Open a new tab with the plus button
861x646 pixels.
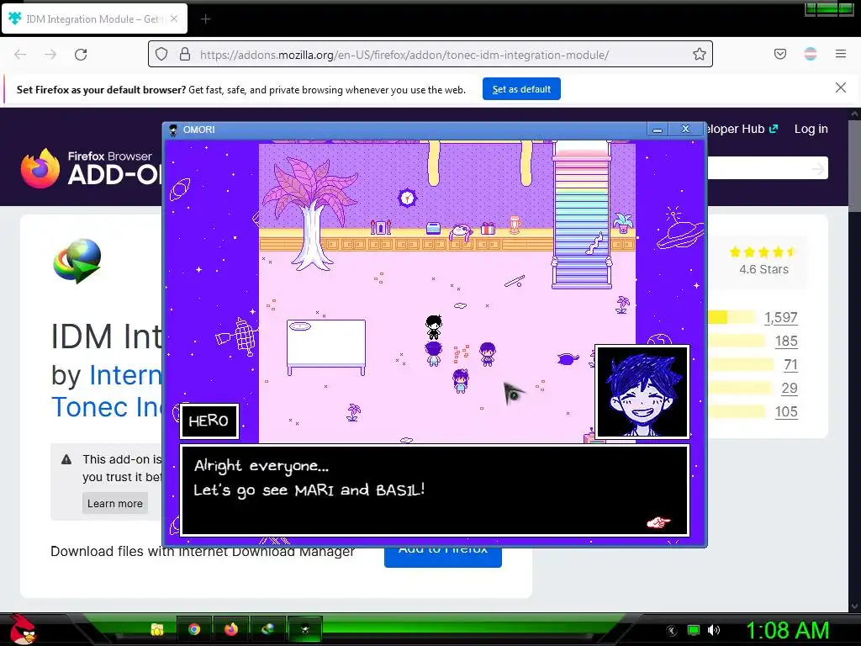pos(205,19)
